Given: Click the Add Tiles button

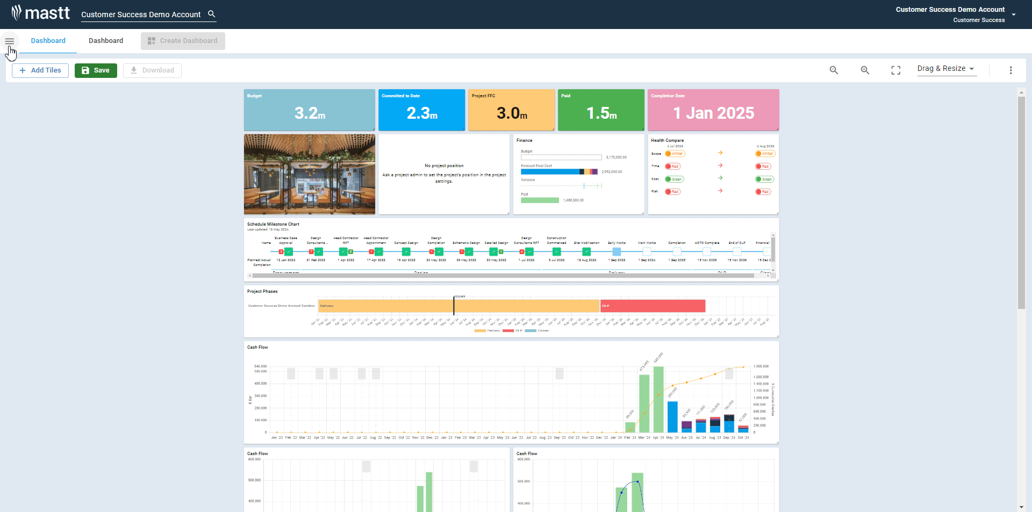Looking at the screenshot, I should click(x=40, y=70).
